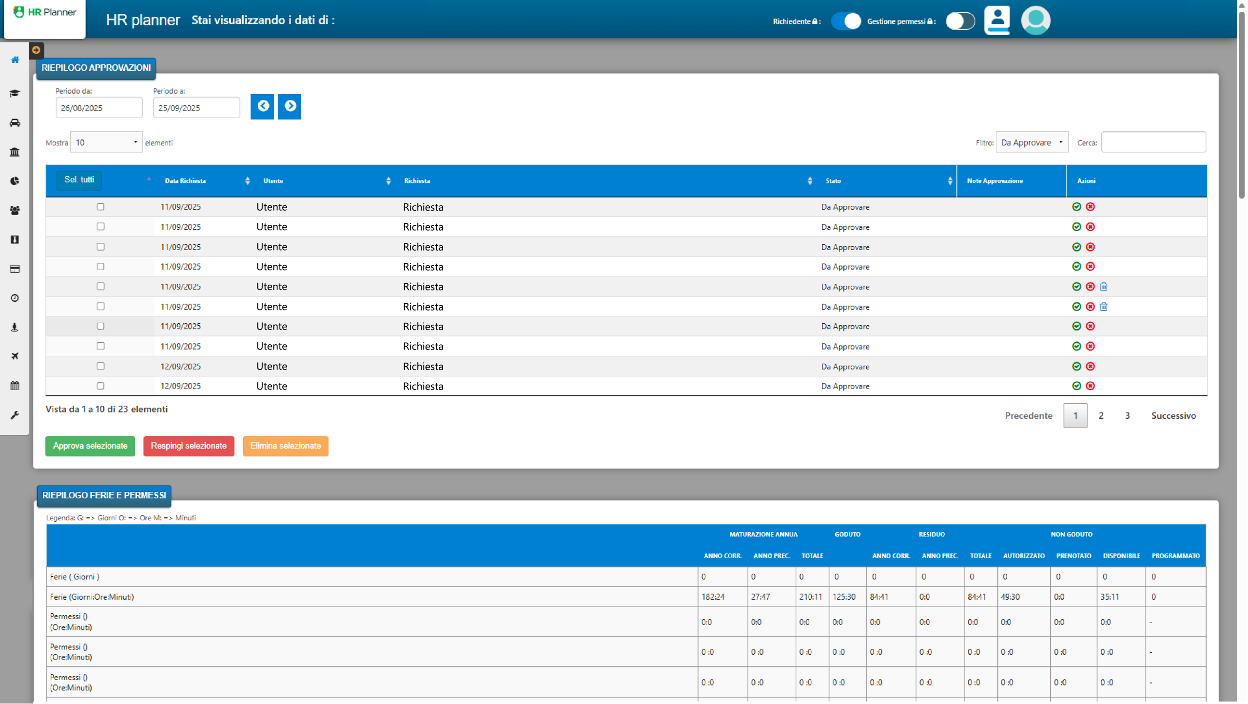The image size is (1248, 704).
Task: Tick the checkbox of the first request row
Action: [x=100, y=207]
